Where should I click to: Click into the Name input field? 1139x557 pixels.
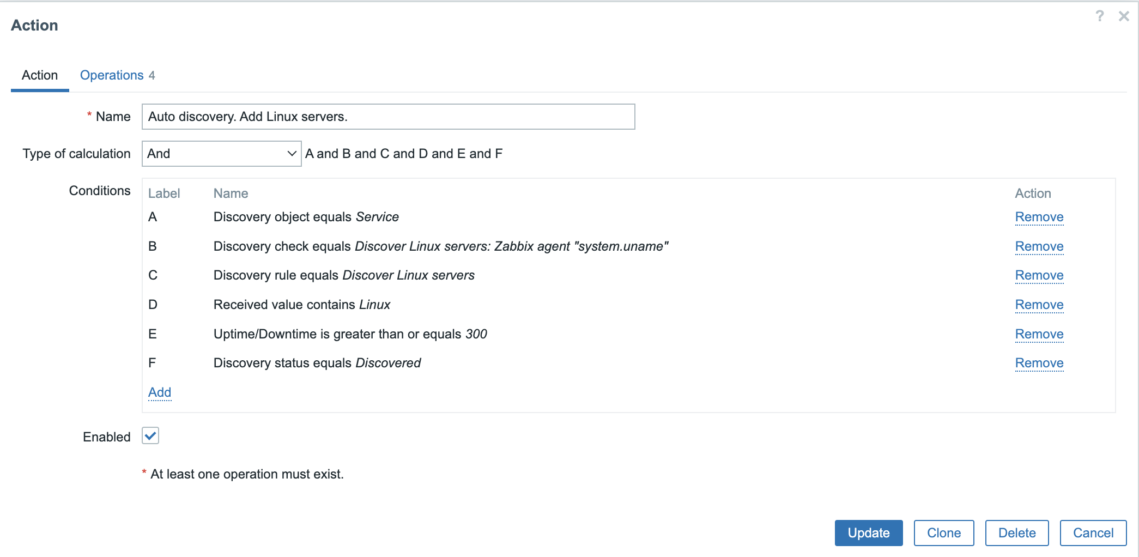(388, 117)
